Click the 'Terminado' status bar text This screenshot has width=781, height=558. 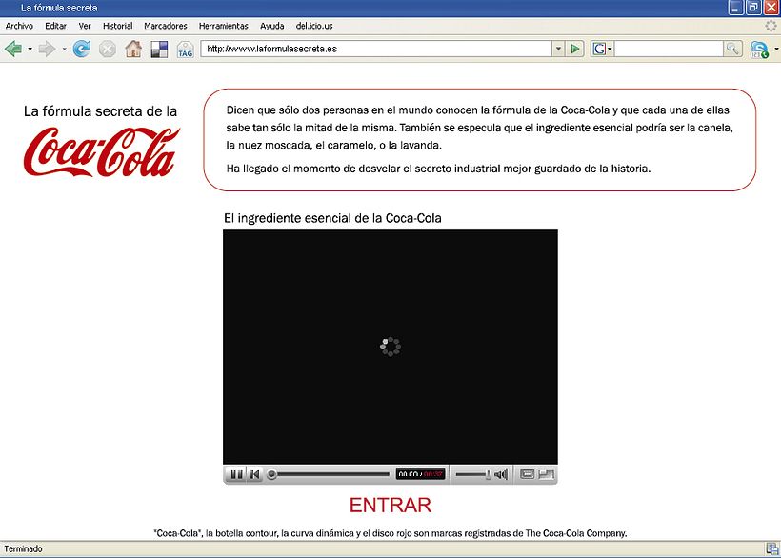[x=23, y=548]
